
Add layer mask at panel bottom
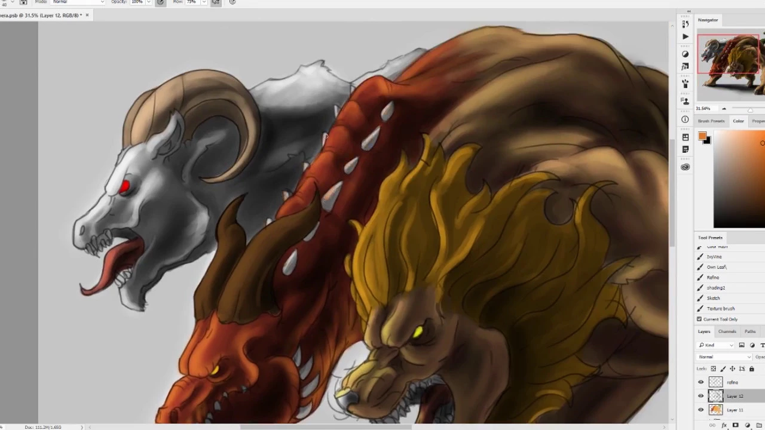736,426
